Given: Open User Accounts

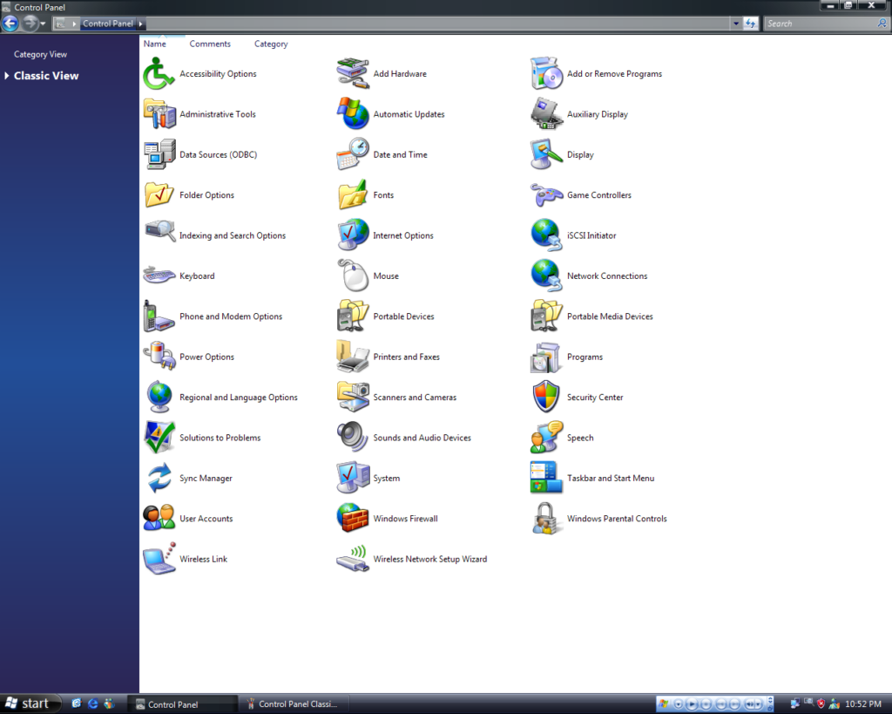Looking at the screenshot, I should click(x=188, y=518).
